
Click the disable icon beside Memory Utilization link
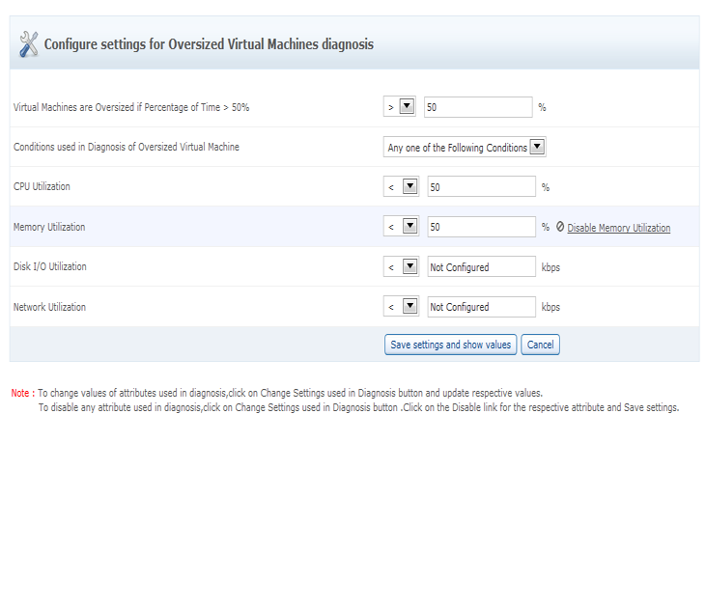pos(559,227)
